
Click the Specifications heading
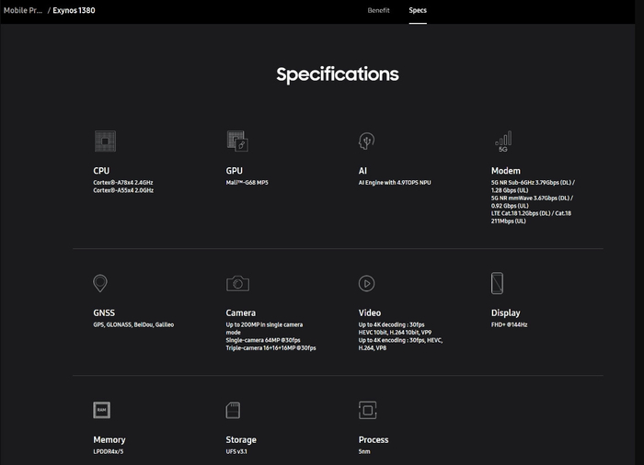tap(338, 75)
